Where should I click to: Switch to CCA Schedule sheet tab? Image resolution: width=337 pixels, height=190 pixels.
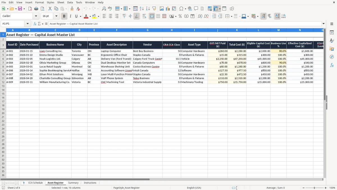35,183
